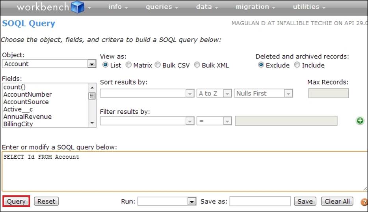Select AnnualRevenue in the Fields list
The height and width of the screenshot is (212, 368).
tap(28, 116)
